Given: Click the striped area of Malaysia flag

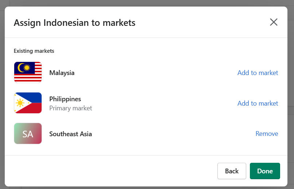Looking at the screenshot, I should 28,78.
